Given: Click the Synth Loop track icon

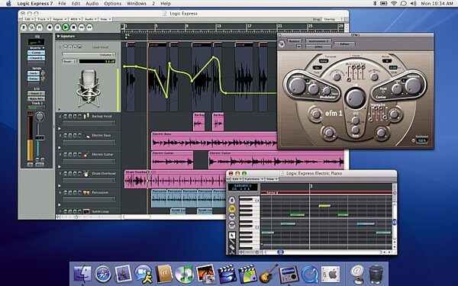Looking at the screenshot, I should coord(86,211).
